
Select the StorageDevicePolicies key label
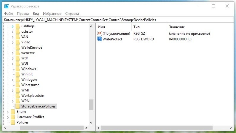[x=38, y=106]
